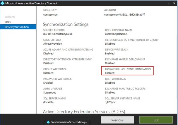Viewport: 178px width, 125px height.
Task: Click the DIRECTORY label
Action: point(50,10)
